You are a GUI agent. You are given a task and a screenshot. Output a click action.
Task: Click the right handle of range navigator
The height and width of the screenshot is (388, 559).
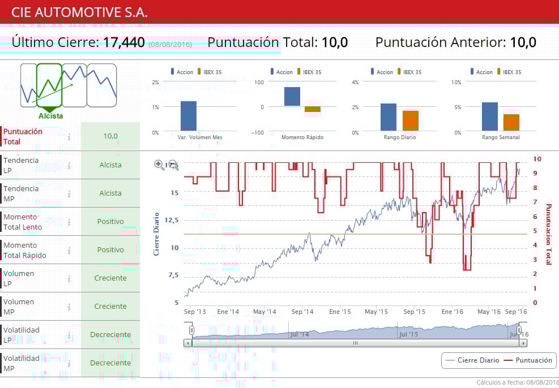(x=519, y=330)
